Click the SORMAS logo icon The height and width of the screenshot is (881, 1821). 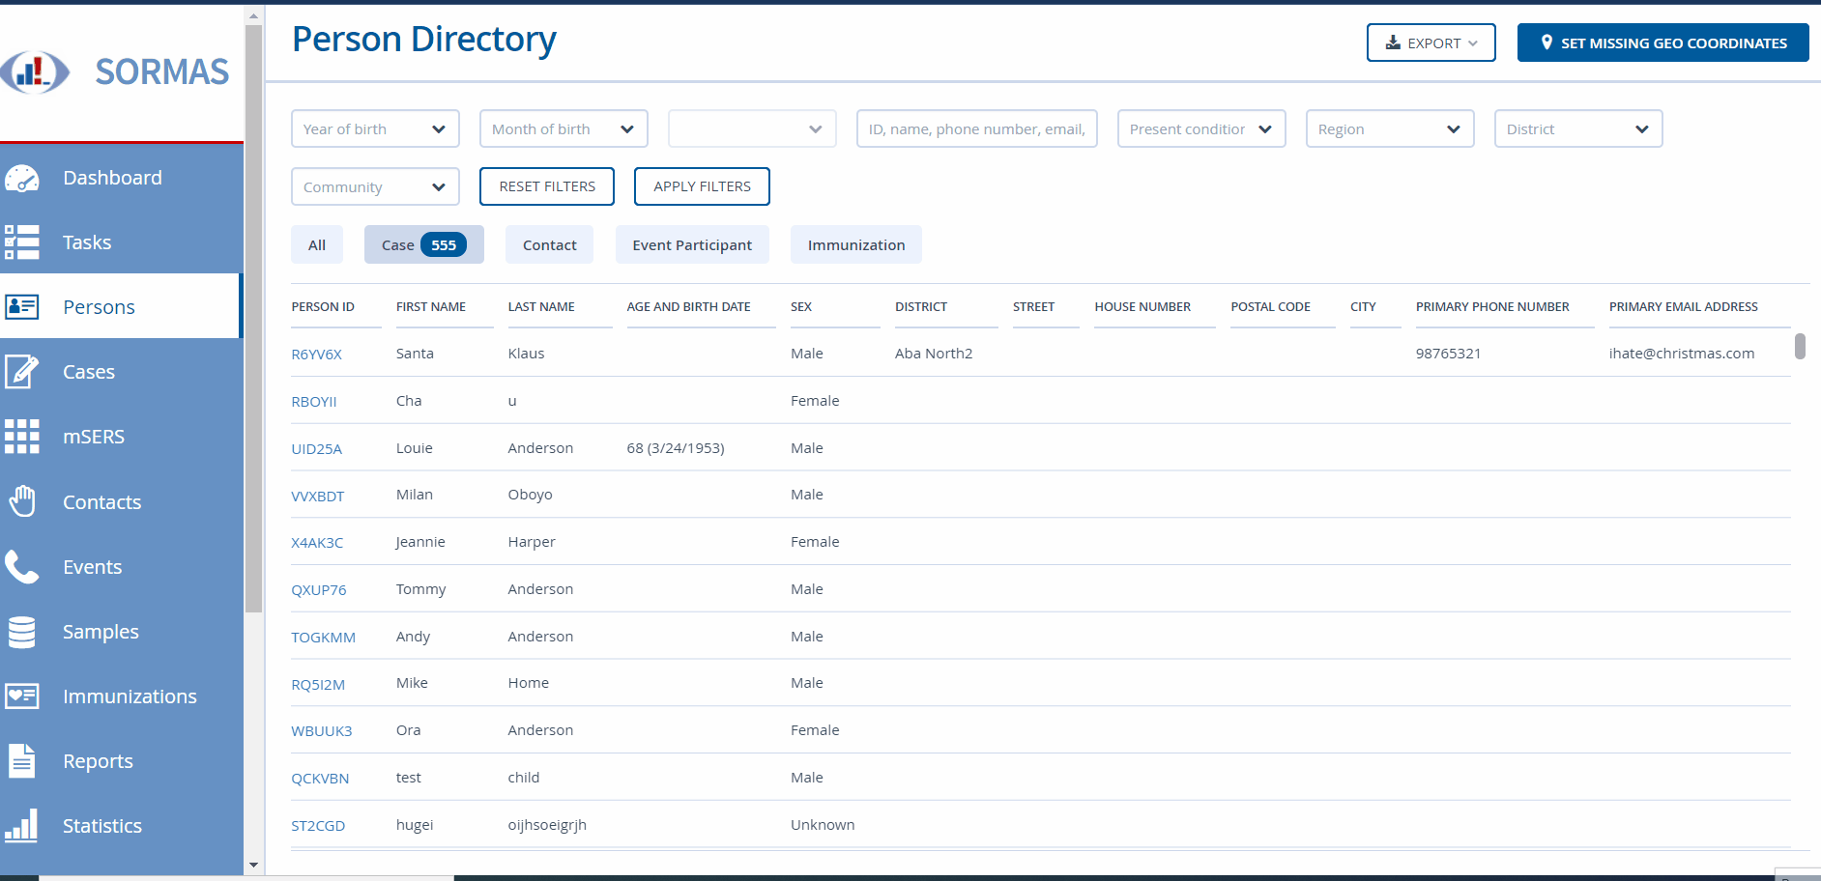coord(35,72)
